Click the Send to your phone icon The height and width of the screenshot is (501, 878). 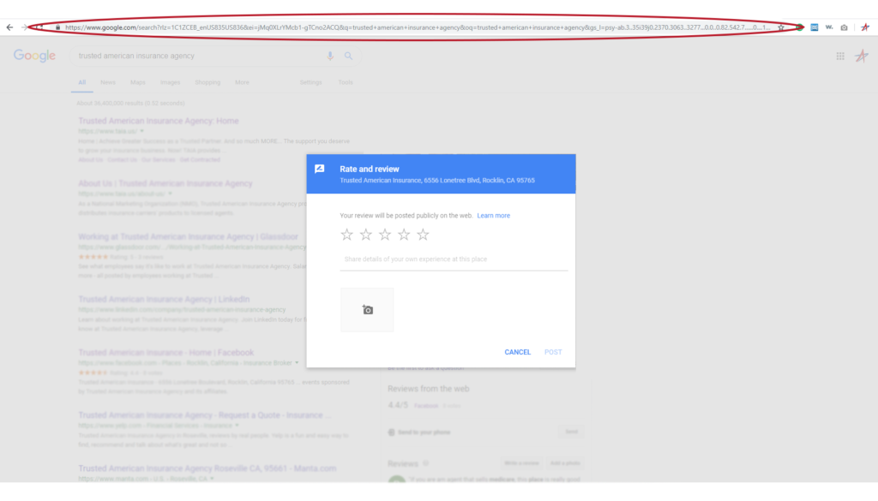pyautogui.click(x=391, y=432)
